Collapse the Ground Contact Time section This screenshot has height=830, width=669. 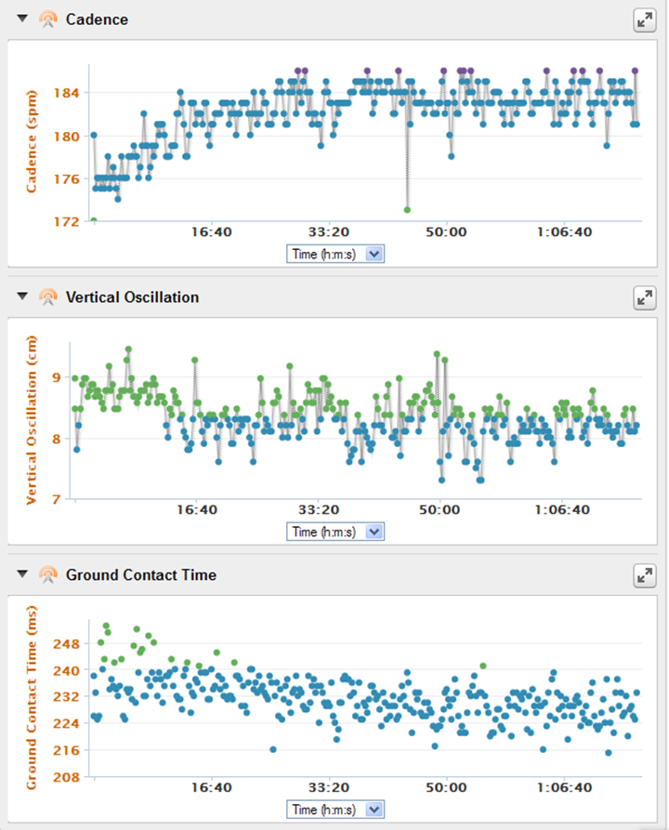click(22, 573)
